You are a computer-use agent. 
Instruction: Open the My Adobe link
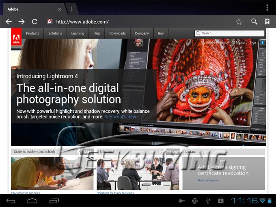point(208,43)
